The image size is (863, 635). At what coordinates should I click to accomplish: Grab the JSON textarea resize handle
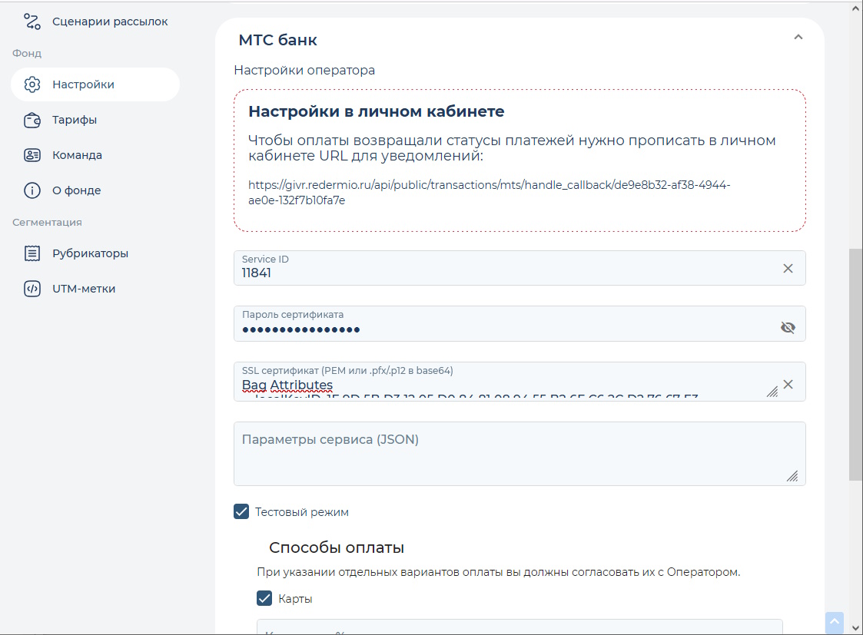point(792,476)
